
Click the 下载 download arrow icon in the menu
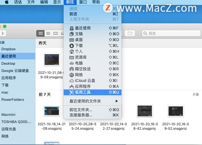tap(72, 46)
